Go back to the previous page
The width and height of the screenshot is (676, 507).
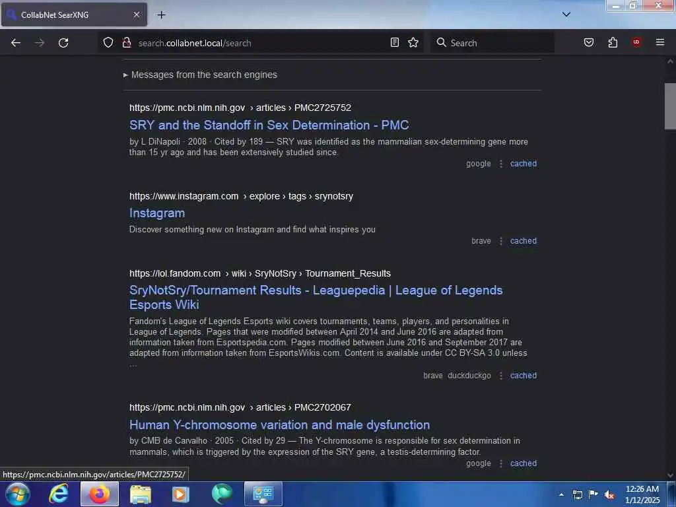16,43
